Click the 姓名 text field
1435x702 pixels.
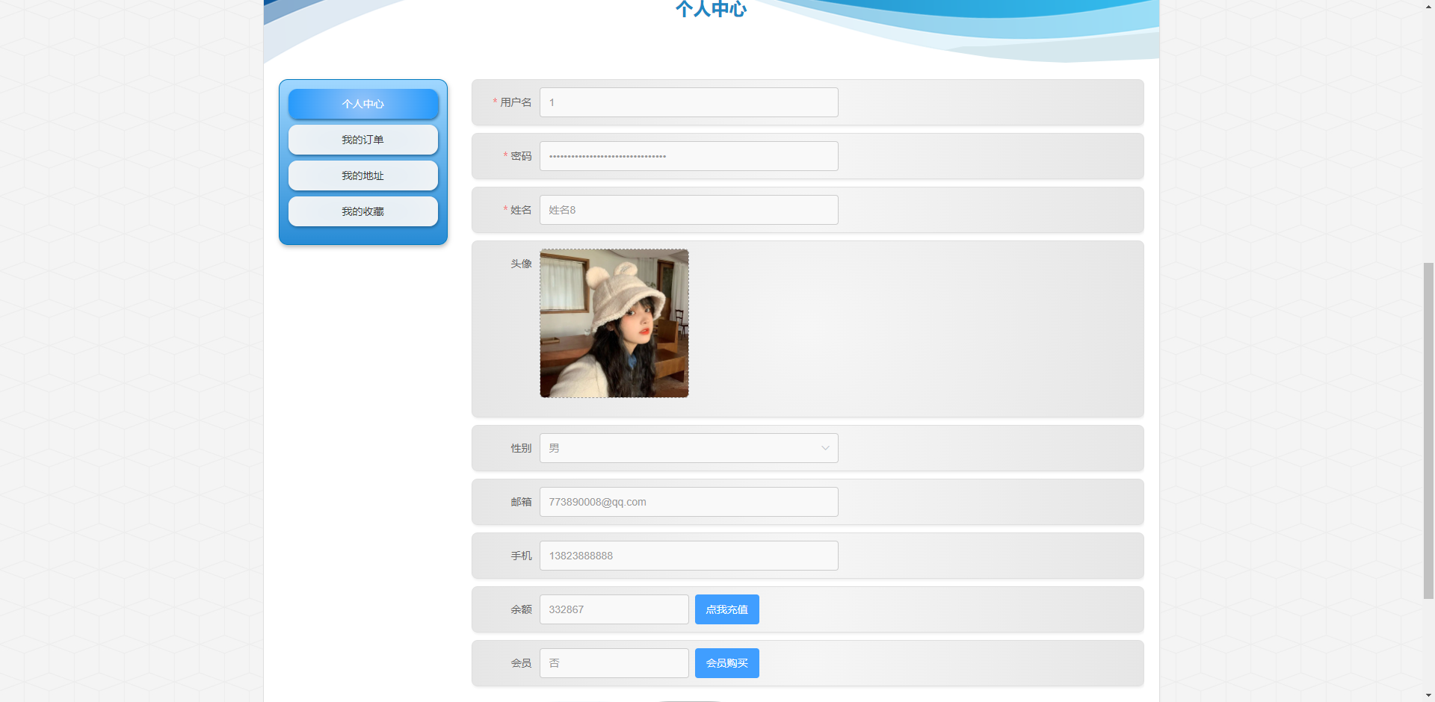coord(689,210)
